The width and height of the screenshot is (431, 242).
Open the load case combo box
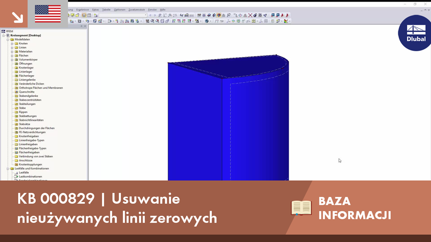(123, 15)
